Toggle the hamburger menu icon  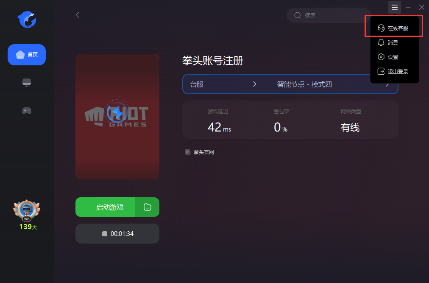[395, 7]
